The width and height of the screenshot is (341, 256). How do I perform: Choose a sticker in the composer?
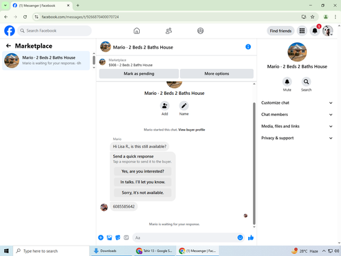pos(118,238)
